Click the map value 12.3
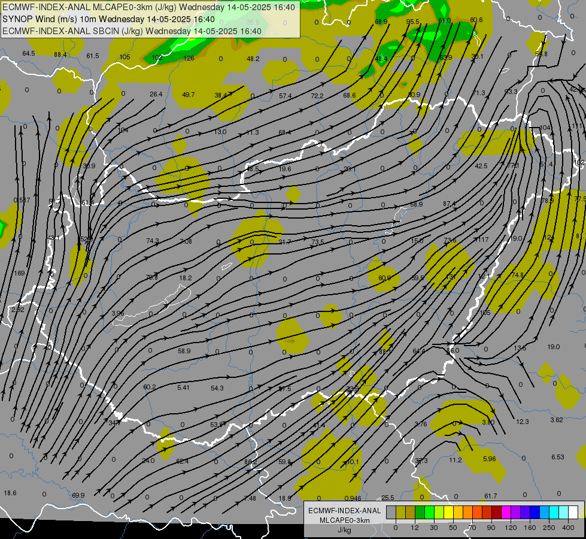This screenshot has width=586, height=539. (x=523, y=422)
